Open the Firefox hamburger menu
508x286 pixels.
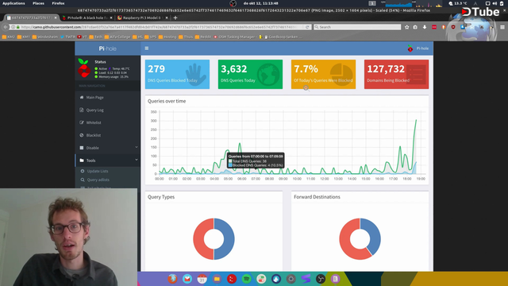502,27
